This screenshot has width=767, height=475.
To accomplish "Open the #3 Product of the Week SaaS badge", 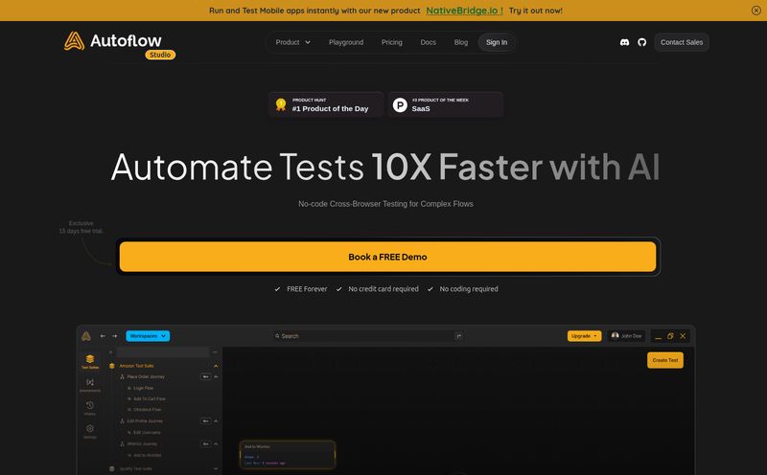I will pos(445,104).
